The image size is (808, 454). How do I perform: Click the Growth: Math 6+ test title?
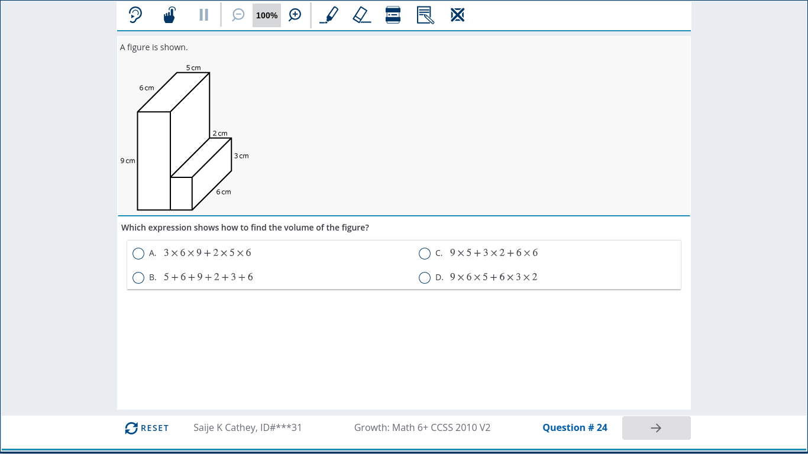pyautogui.click(x=422, y=427)
